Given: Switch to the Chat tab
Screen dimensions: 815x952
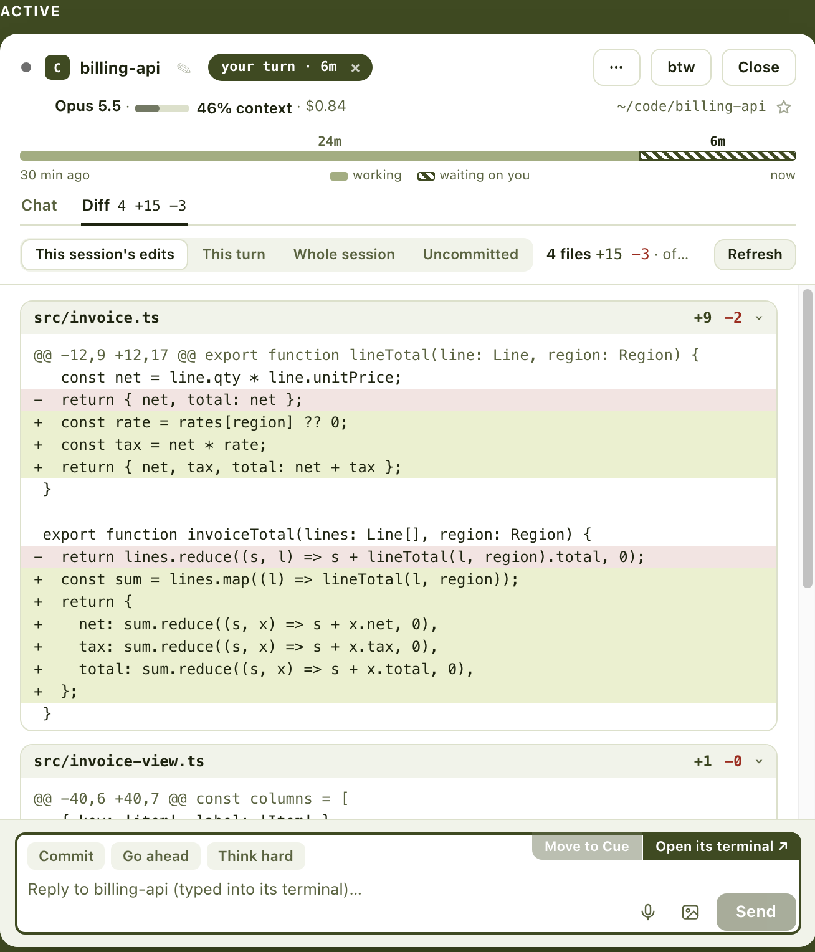Looking at the screenshot, I should coord(39,206).
